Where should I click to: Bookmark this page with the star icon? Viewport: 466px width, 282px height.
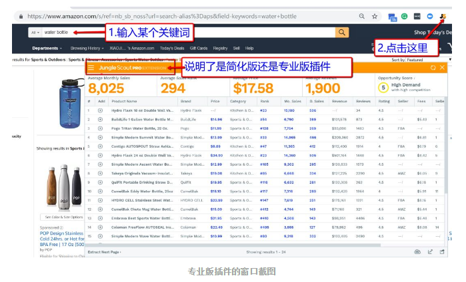pyautogui.click(x=375, y=17)
